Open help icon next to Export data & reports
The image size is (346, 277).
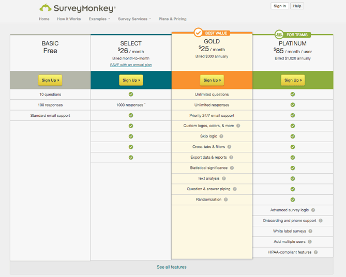click(x=231, y=157)
